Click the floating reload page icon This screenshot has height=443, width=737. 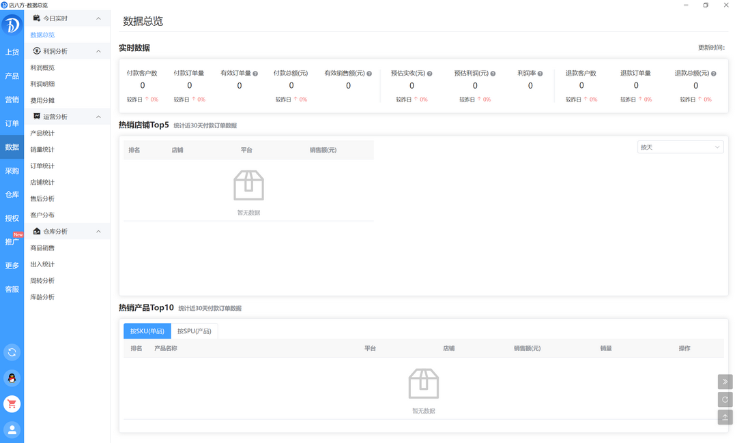[725, 399]
